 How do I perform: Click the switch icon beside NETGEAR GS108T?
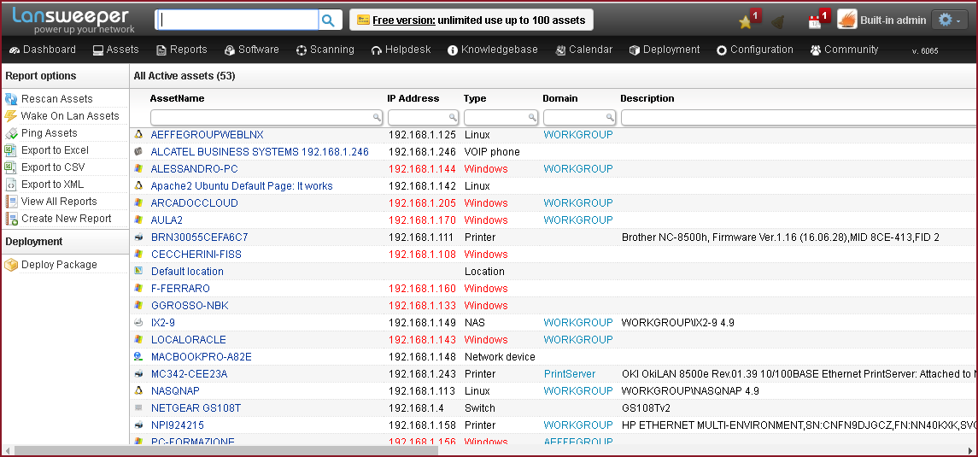pyautogui.click(x=138, y=407)
